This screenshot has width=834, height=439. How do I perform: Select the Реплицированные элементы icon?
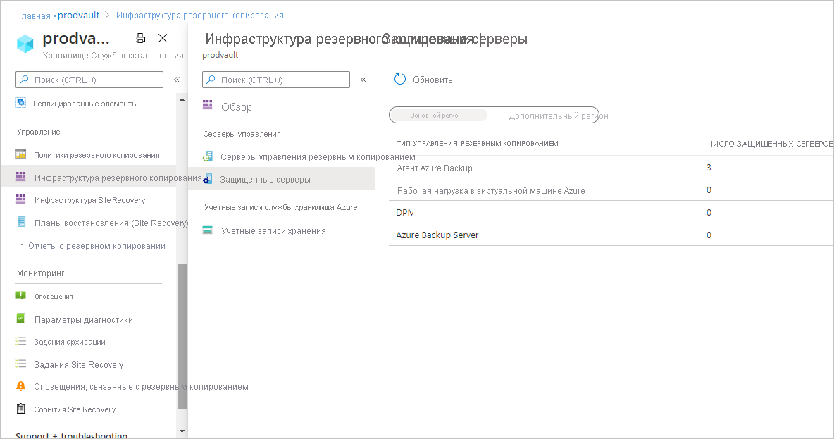(19, 102)
